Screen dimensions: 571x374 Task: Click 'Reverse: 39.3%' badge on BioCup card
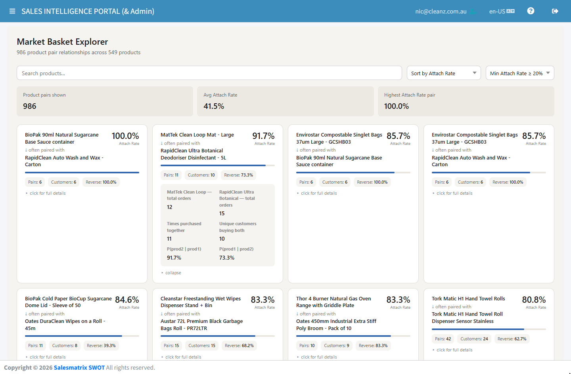click(x=101, y=346)
